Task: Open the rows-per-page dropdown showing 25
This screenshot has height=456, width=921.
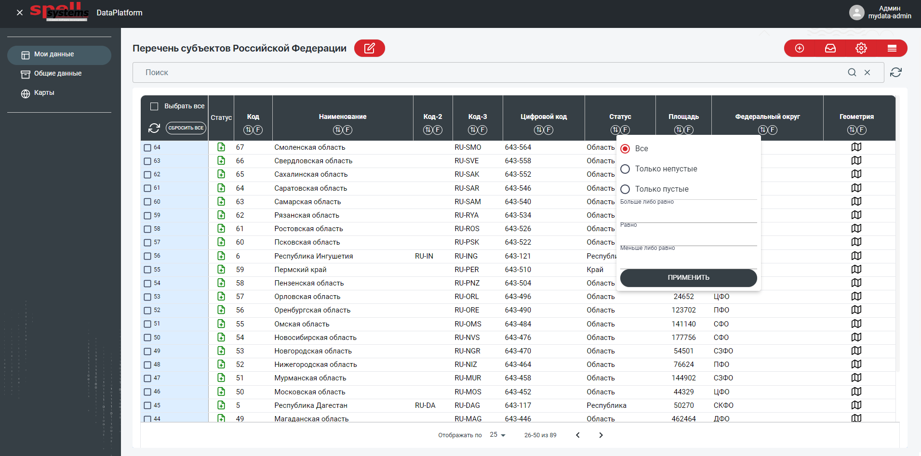Action: tap(498, 435)
